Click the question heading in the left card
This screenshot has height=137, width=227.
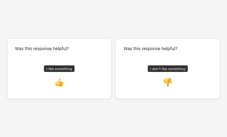(x=42, y=49)
